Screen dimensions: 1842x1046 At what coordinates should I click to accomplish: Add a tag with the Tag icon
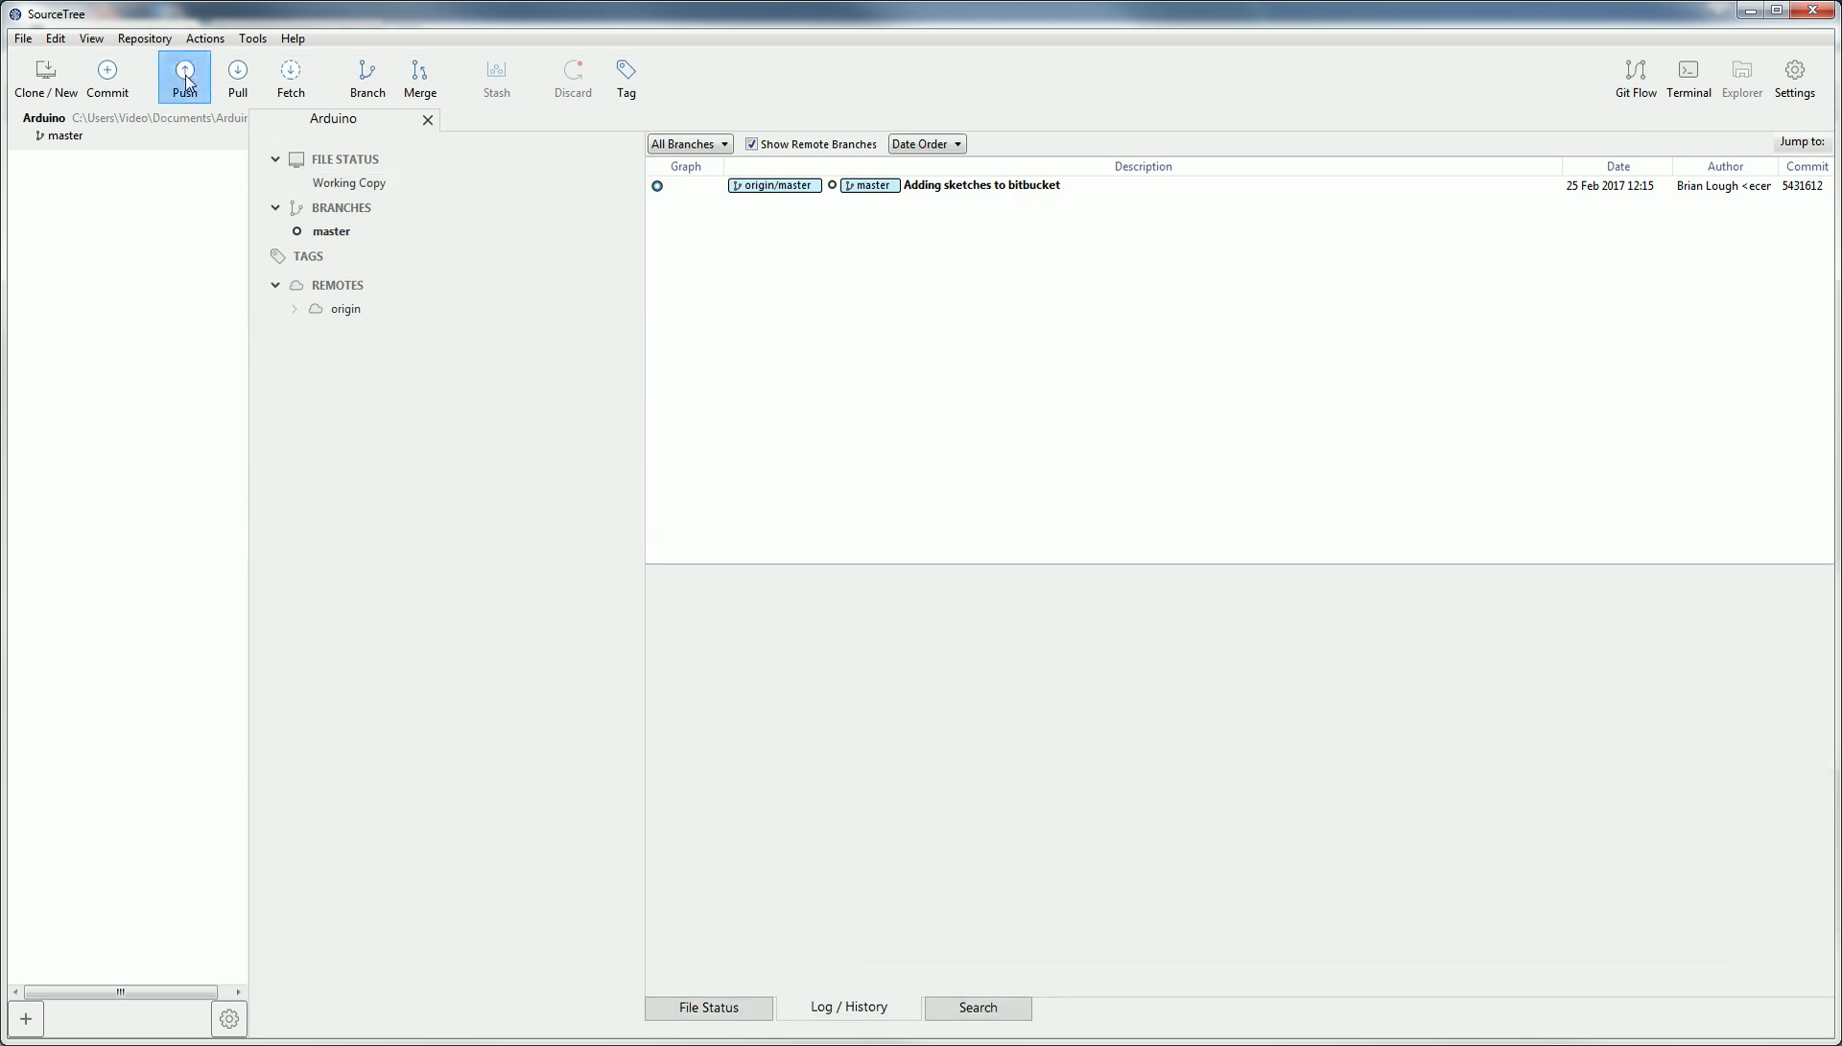pos(626,78)
